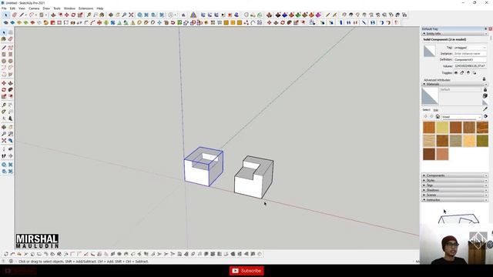This screenshot has width=493, height=277.
Task: Pick the olive green wood swatch
Action: coord(482,141)
